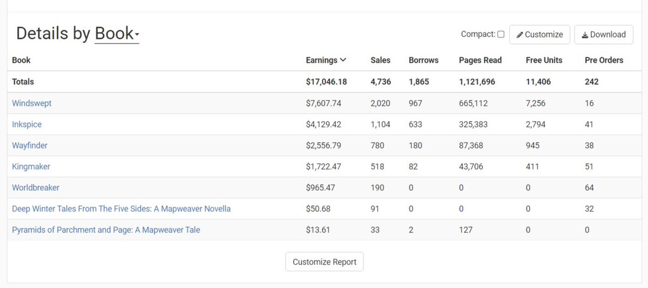Sort by the Pages Read column header
Viewport: 648px width, 288px height.
pyautogui.click(x=480, y=60)
